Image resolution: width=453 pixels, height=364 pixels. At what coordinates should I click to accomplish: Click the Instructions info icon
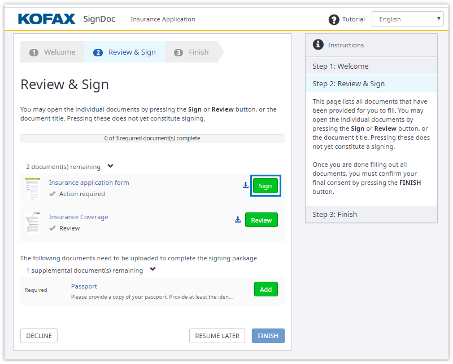coord(318,45)
